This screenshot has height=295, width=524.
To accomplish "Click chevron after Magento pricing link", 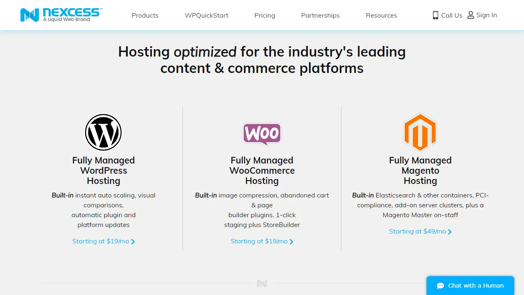I will [449, 232].
